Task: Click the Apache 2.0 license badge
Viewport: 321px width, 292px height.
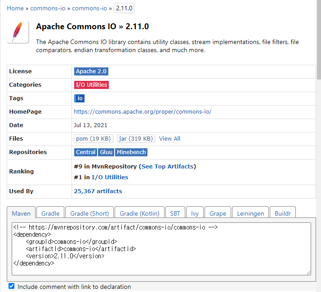Action: (91, 71)
